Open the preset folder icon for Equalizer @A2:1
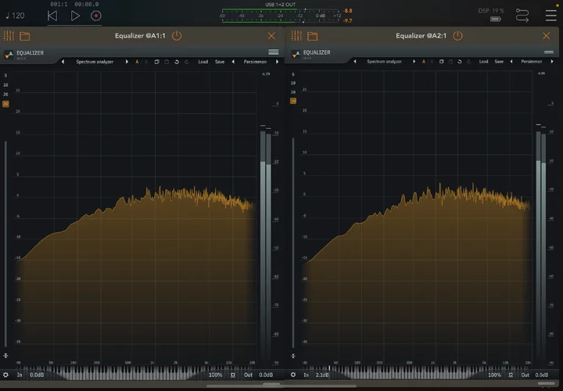This screenshot has width=563, height=391. pyautogui.click(x=313, y=36)
